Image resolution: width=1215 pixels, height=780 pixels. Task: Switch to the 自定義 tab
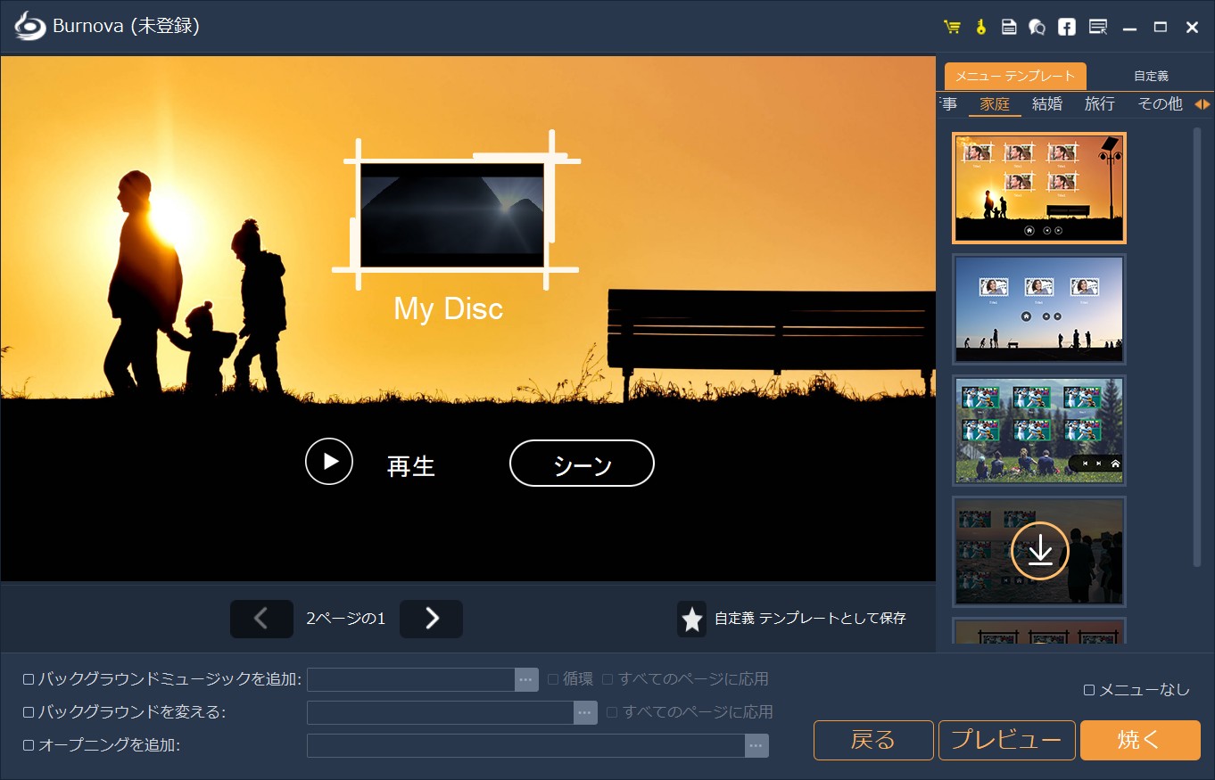pos(1151,76)
